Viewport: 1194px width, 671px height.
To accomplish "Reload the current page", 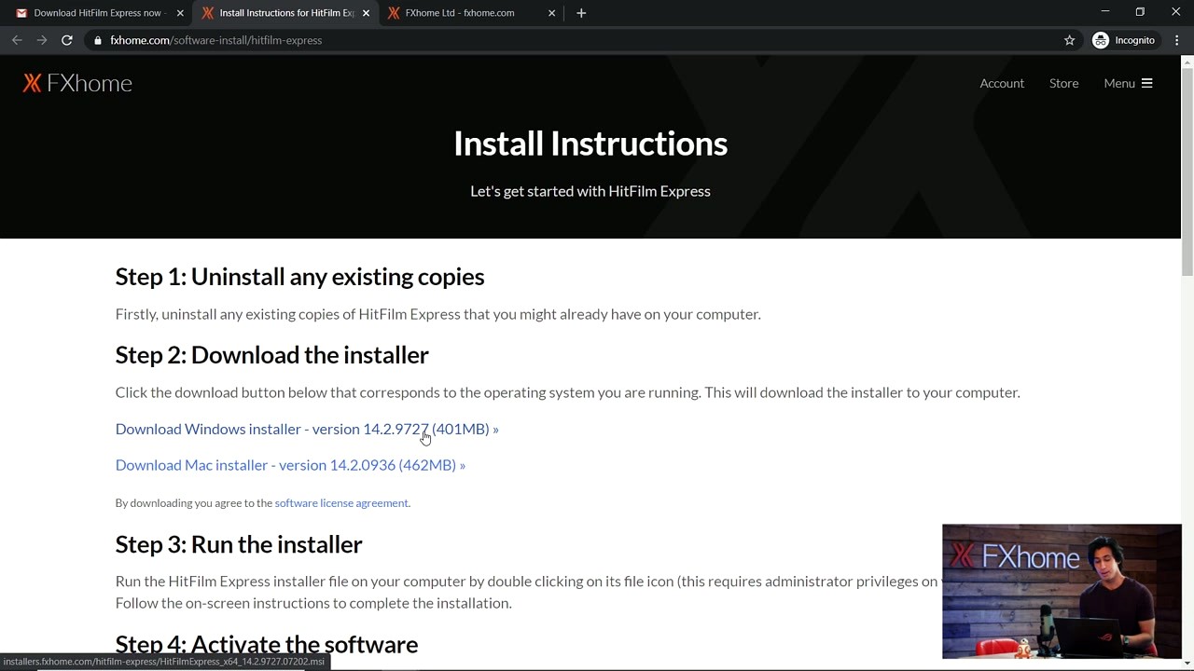I will [x=66, y=40].
